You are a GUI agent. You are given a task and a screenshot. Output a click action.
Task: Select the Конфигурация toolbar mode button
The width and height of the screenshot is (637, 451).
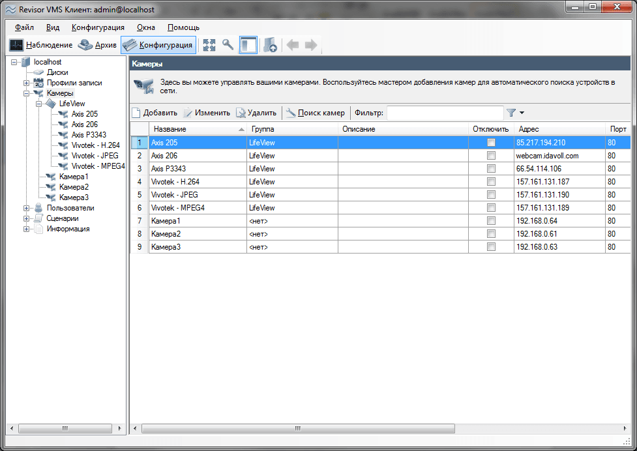pos(158,45)
